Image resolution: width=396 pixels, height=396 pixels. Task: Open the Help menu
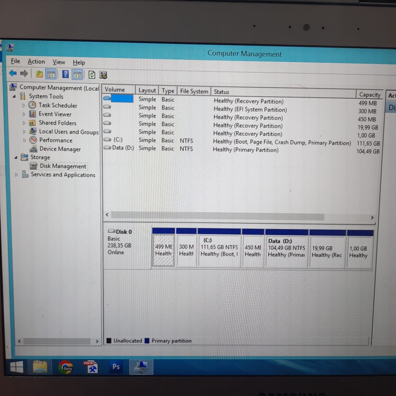(x=79, y=62)
